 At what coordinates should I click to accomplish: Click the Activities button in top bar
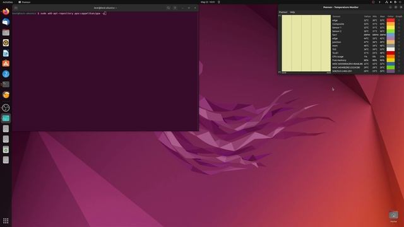point(8,2)
